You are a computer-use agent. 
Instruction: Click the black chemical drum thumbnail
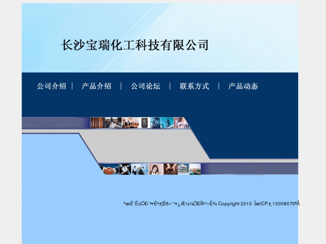click(x=144, y=123)
